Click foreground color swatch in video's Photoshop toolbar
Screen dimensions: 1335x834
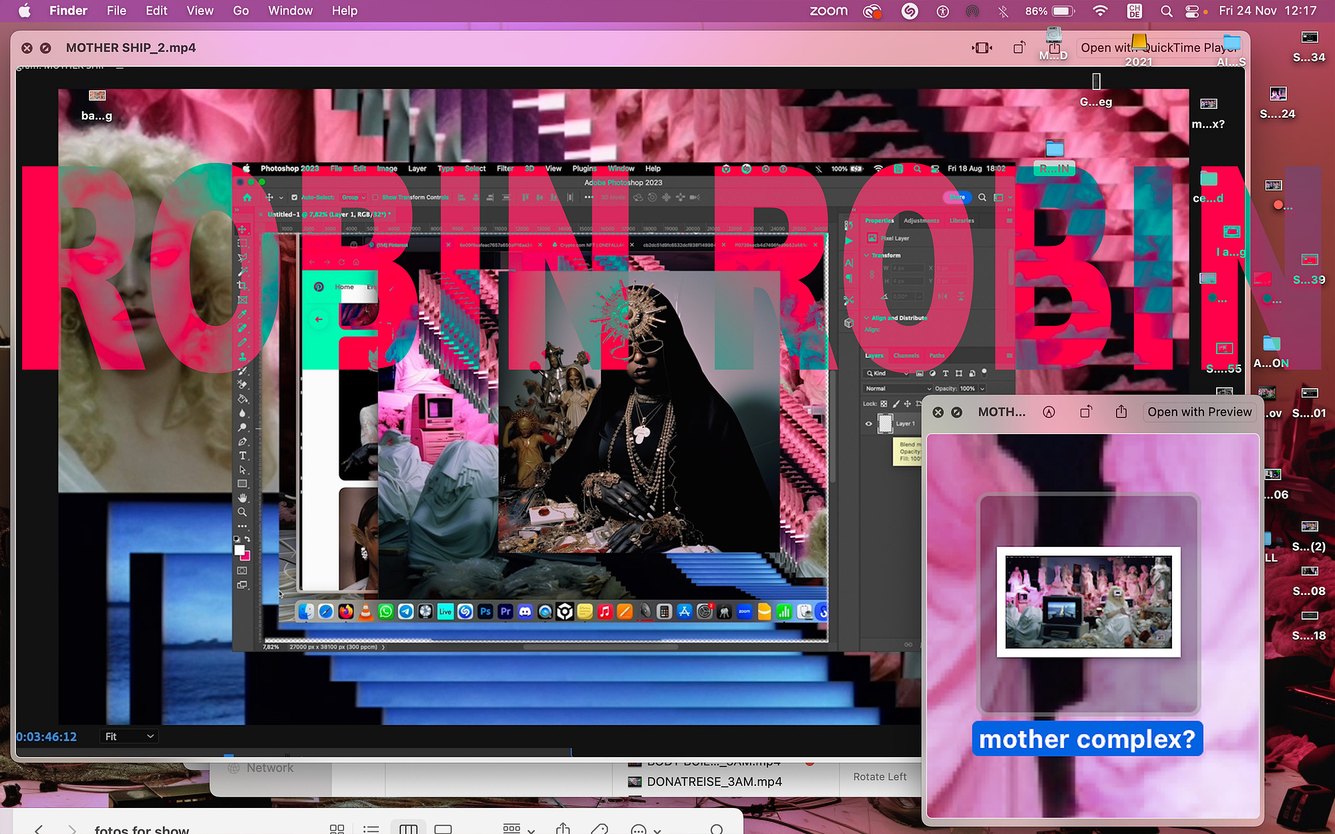click(239, 550)
